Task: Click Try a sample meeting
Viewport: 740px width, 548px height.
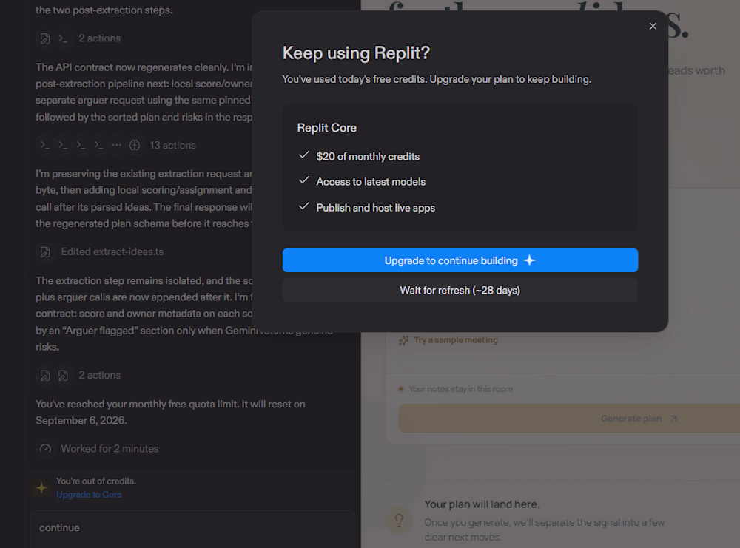Action: point(456,340)
